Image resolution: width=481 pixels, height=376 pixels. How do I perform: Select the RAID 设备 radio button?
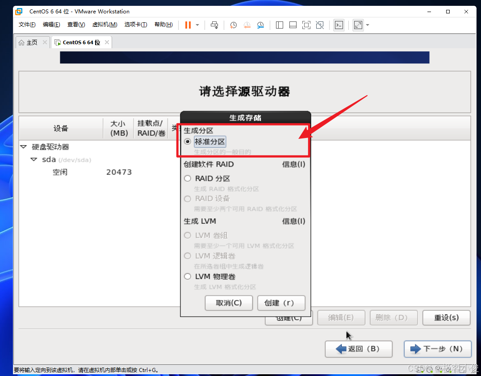coord(188,199)
